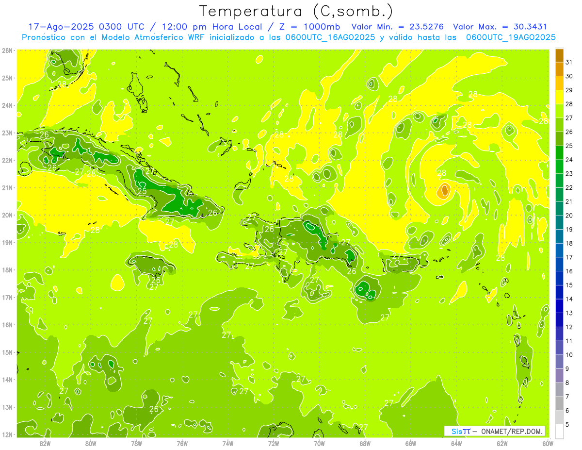The image size is (582, 450).
Task: Click the 12N latitude label
Action: coord(8,434)
